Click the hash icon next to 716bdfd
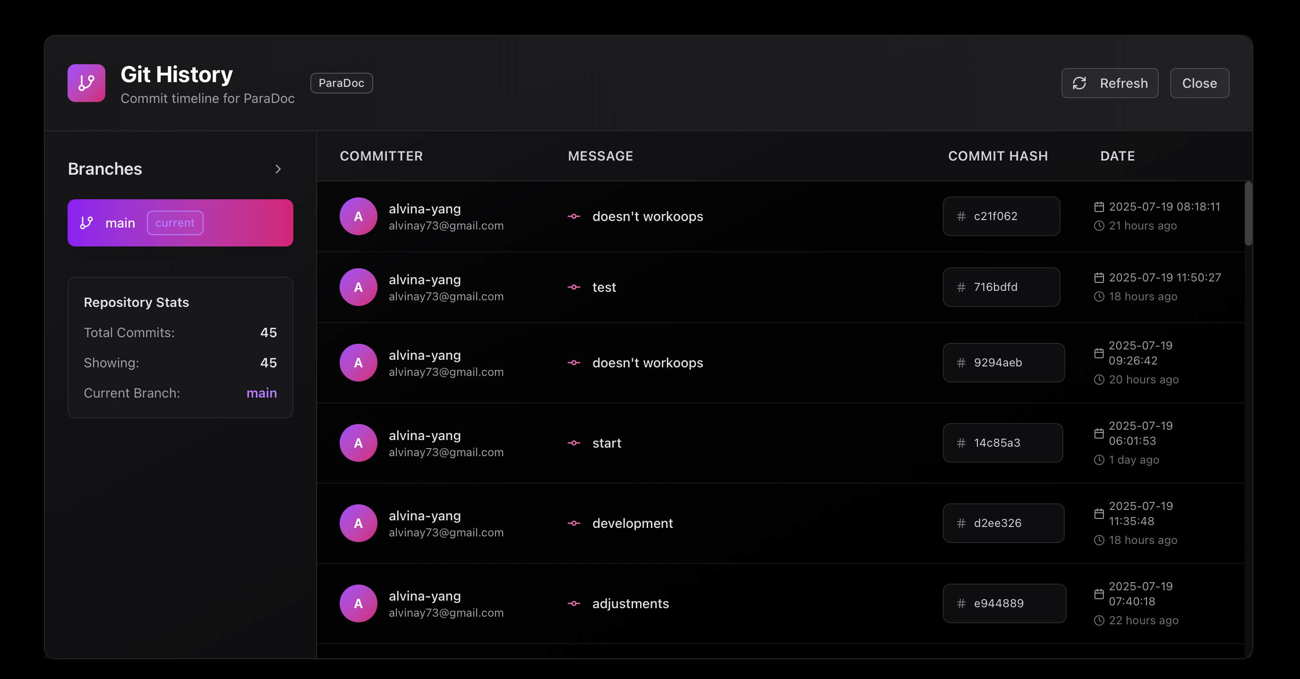 click(x=961, y=287)
